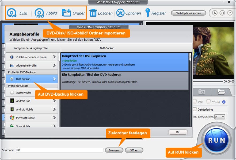Click the Register key icon
The image size is (236, 160).
(147, 13)
